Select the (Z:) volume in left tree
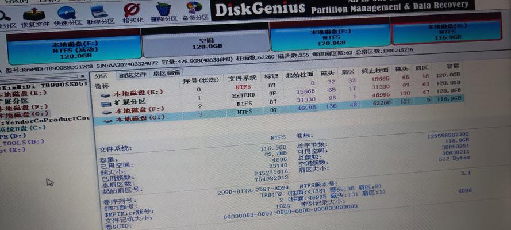The height and width of the screenshot is (230, 511). (13, 150)
